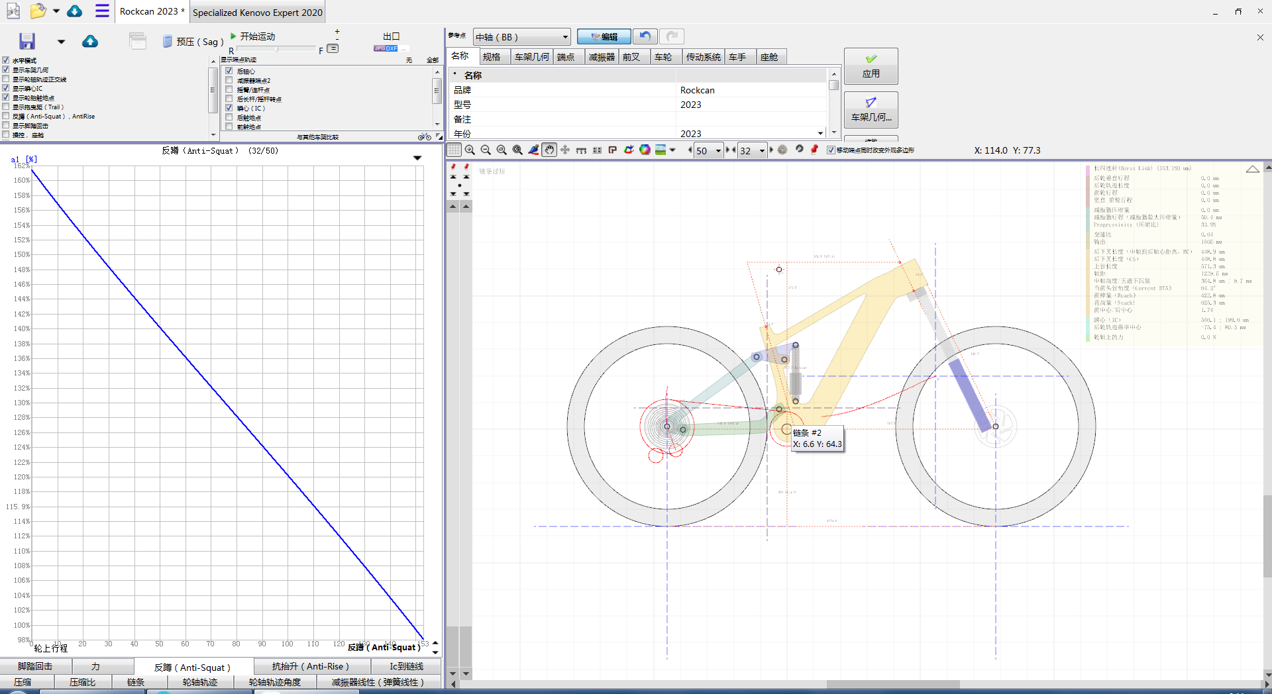Open the 减振器 tab
This screenshot has height=694, width=1272.
click(x=602, y=57)
